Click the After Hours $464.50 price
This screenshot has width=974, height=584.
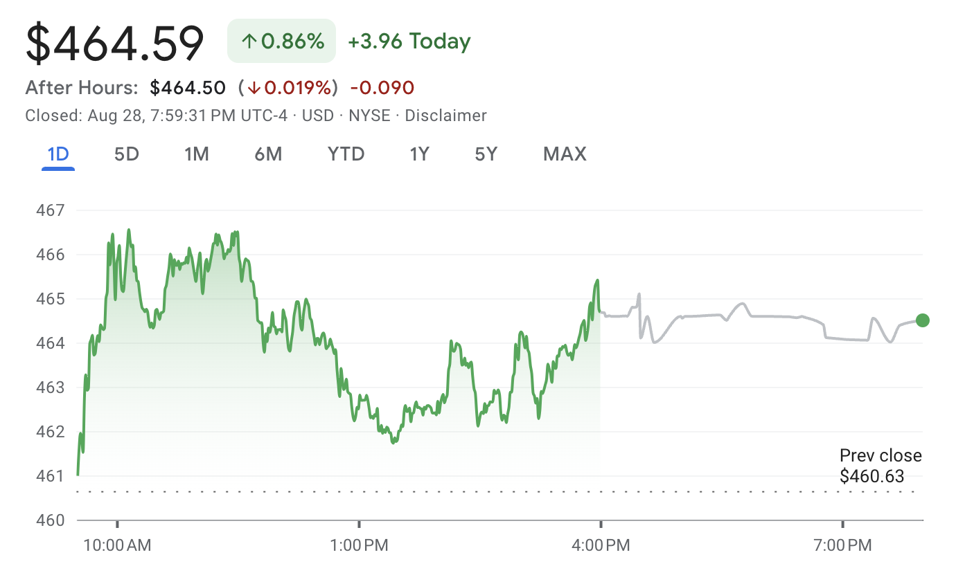[188, 88]
